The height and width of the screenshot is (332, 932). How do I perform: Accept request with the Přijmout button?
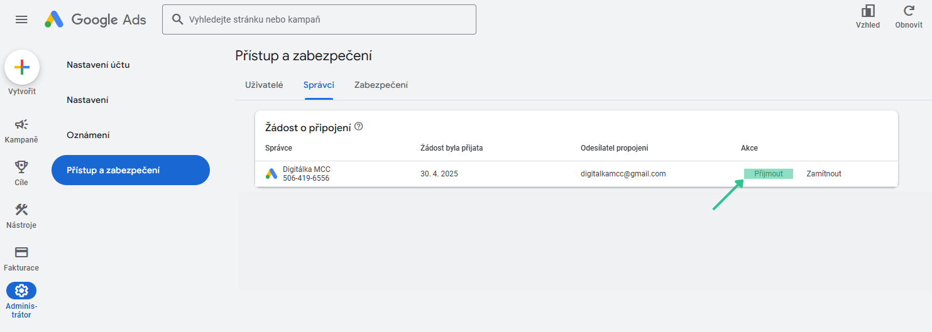768,174
